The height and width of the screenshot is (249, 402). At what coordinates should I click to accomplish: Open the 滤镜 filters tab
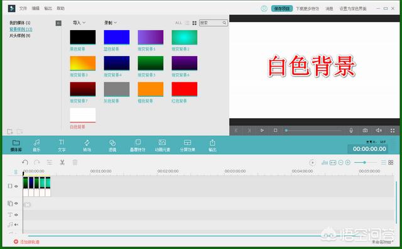(112, 145)
